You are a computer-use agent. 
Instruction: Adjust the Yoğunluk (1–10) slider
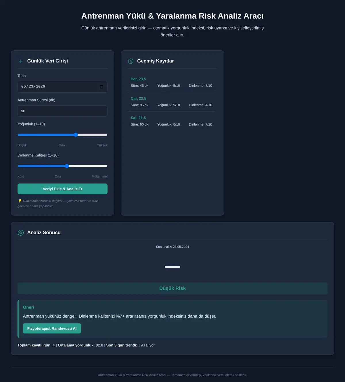(x=62, y=135)
